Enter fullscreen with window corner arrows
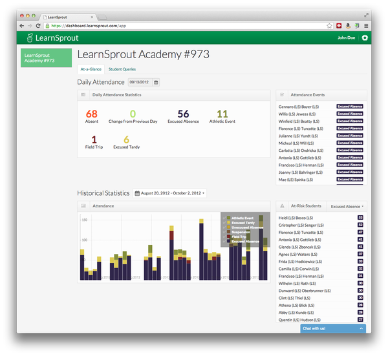The height and width of the screenshot is (356, 388). (366, 16)
